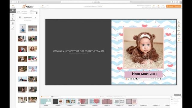Zoom out photo thumbnails in the panel
The image size is (192, 108).
18,13
